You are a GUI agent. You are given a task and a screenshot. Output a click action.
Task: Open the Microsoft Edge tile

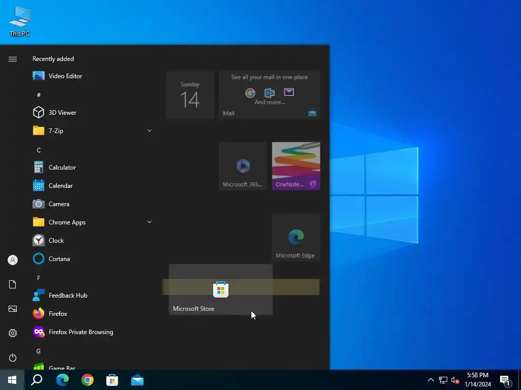click(x=296, y=238)
